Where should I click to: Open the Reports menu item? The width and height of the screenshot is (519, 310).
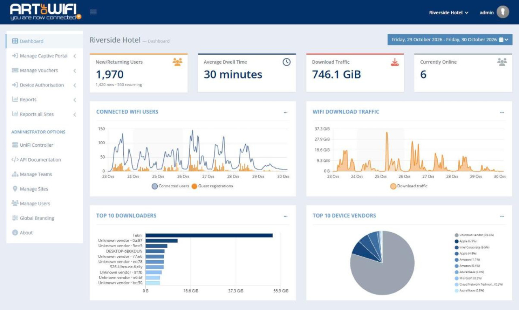[45, 100]
